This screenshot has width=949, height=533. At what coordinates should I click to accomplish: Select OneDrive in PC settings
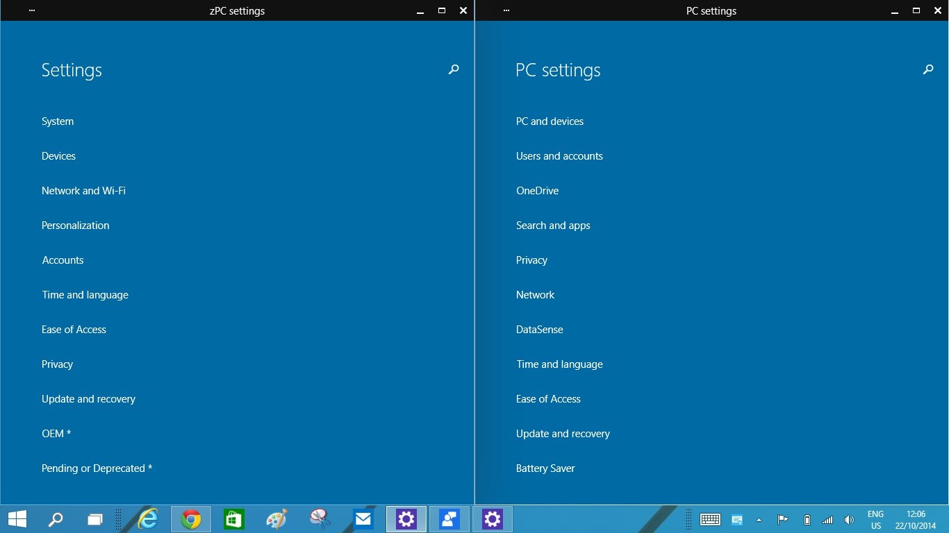(x=537, y=190)
